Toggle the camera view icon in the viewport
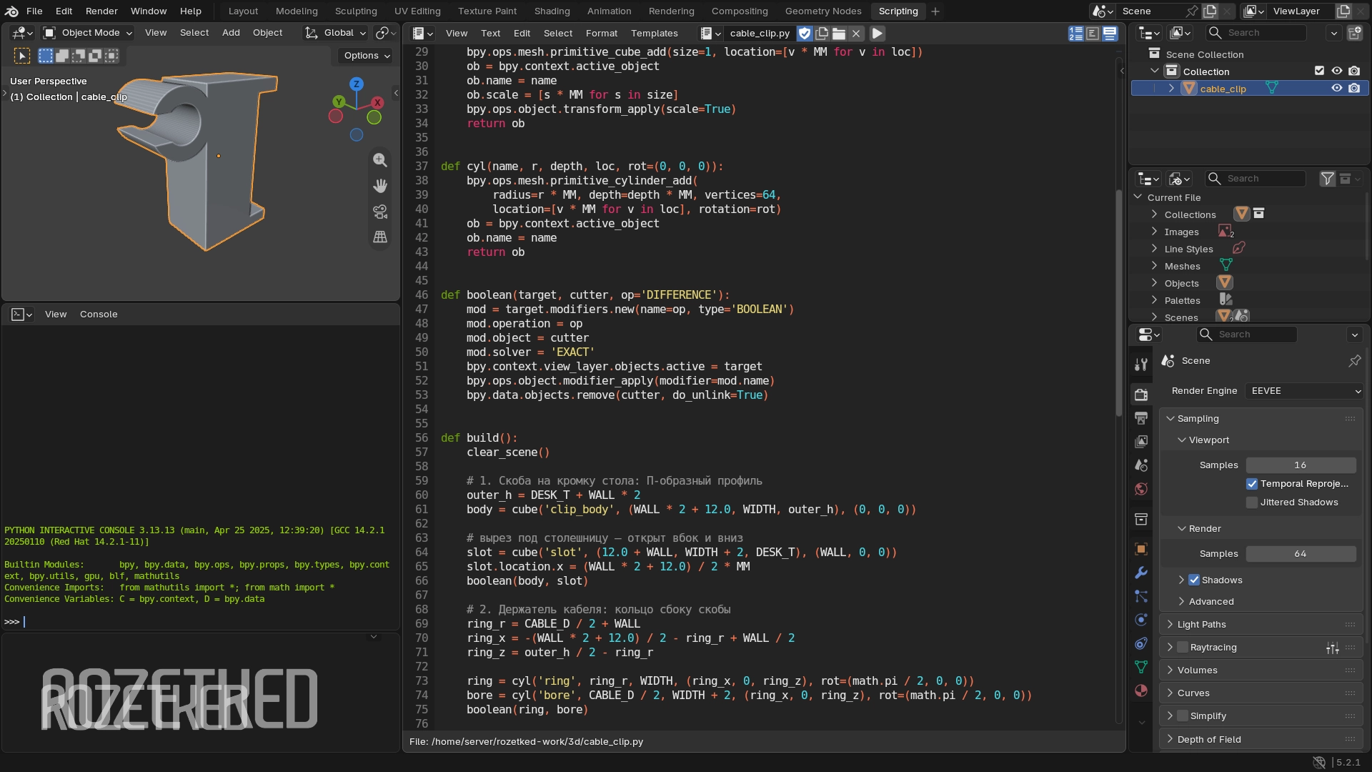This screenshot has height=772, width=1372. 380,212
